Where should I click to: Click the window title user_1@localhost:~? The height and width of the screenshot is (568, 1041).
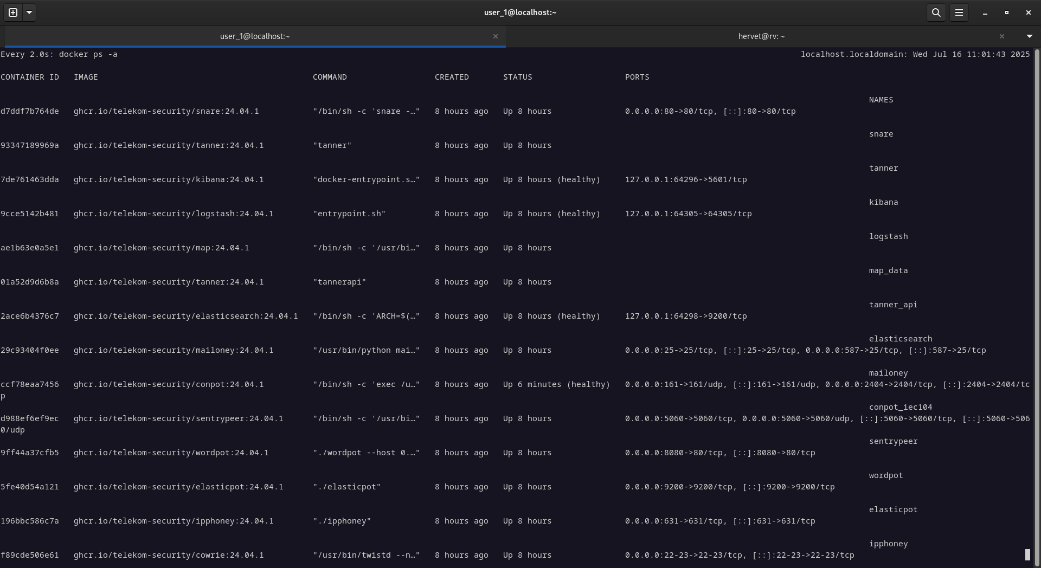click(x=520, y=12)
